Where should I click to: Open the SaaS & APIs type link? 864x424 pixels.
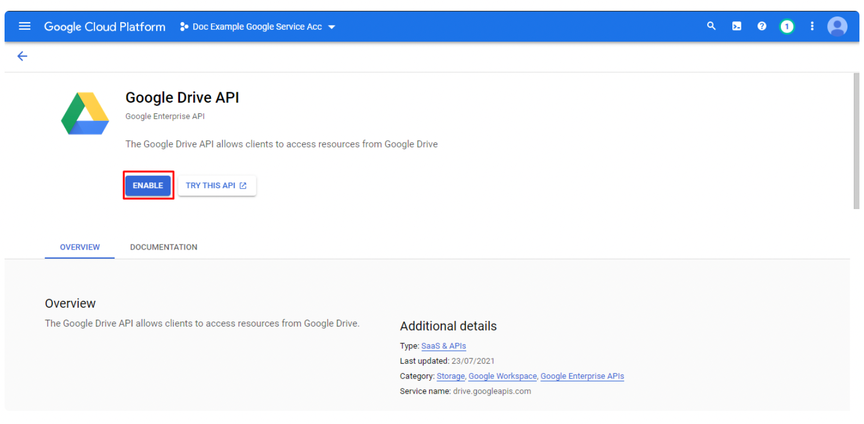pos(443,346)
